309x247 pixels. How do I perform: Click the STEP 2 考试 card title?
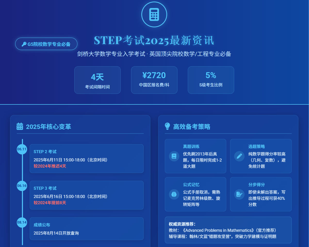[45, 152]
